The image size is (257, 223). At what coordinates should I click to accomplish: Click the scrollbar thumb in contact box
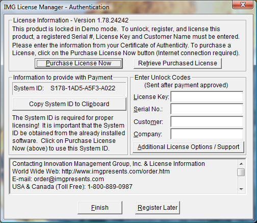click(x=241, y=172)
